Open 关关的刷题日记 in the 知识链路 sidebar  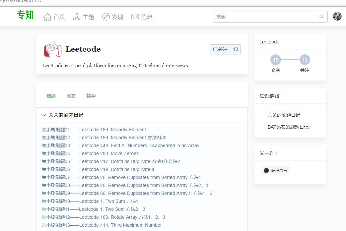[284, 115]
